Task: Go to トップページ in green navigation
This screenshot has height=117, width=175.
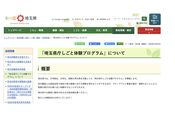Action: [x=15, y=30]
